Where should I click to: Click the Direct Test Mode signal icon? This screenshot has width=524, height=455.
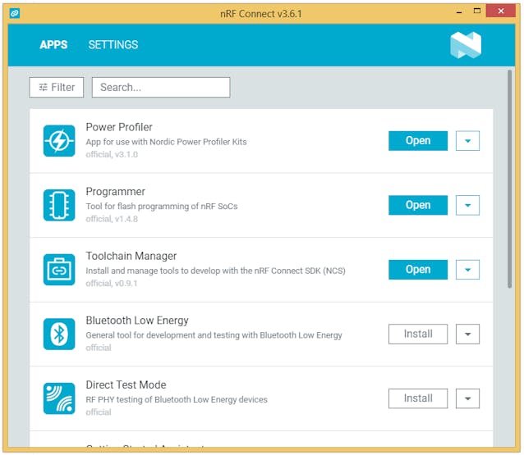click(x=59, y=398)
